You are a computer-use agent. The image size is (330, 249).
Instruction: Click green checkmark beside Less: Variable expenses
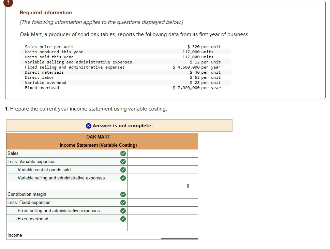tap(123, 162)
